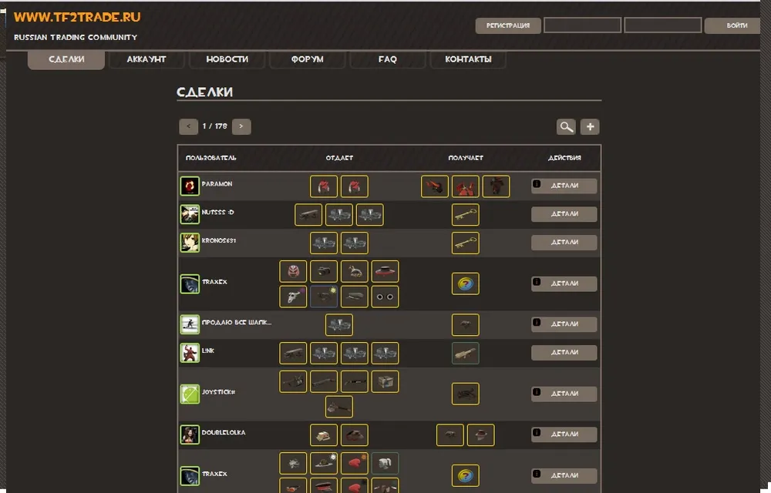
Task: Select the crate item in JOYSTICK#'s offer
Action: (x=385, y=381)
